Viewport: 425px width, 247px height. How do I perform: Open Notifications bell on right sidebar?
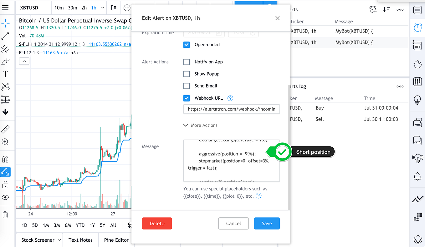coord(417,176)
